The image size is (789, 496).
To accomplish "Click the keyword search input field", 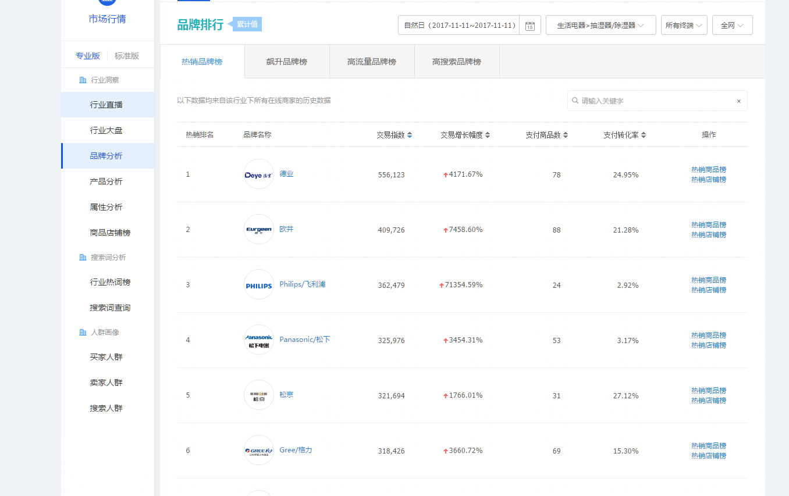I will [655, 101].
